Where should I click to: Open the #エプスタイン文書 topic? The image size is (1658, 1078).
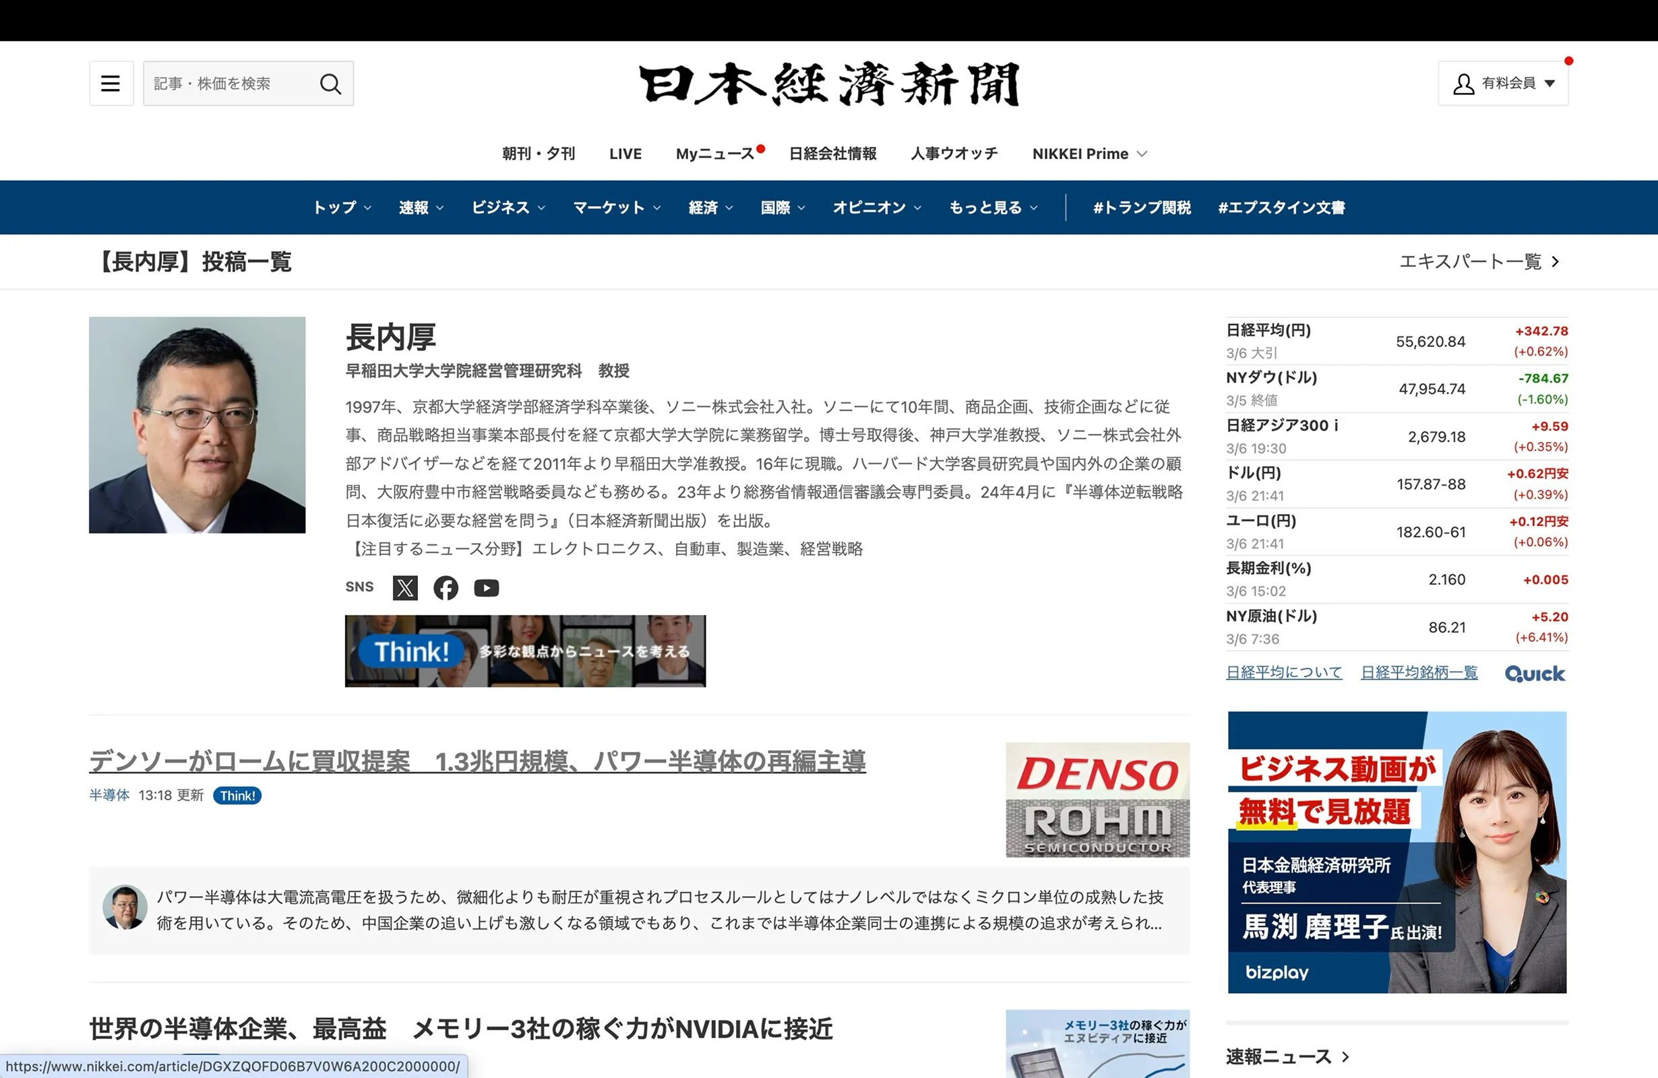1281,208
